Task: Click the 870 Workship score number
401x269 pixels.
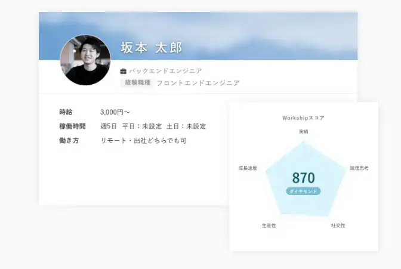Action: (303, 178)
